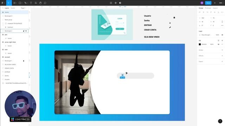
Task: Select the SEJA BEM VINDO text layer
Action: tap(14, 64)
